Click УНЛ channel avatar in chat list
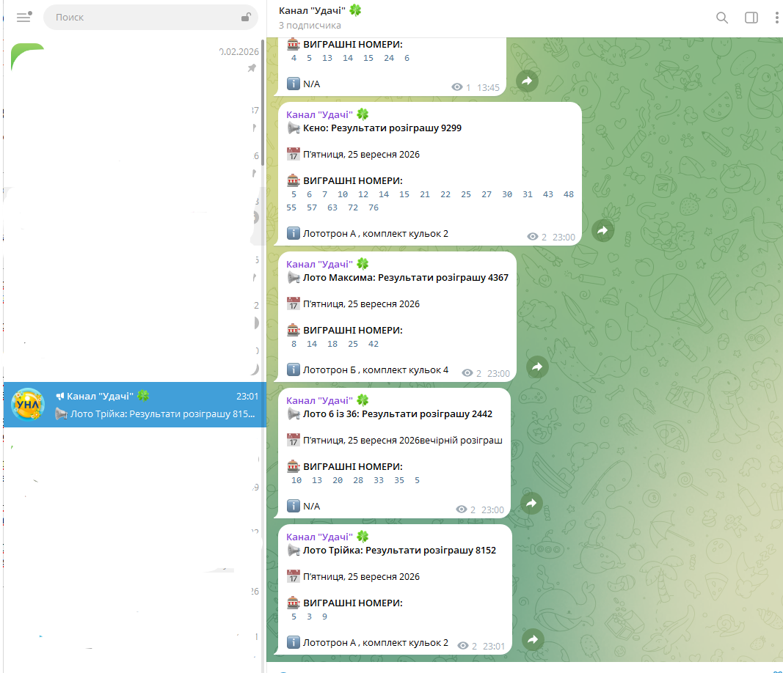The image size is (783, 673). (x=28, y=405)
